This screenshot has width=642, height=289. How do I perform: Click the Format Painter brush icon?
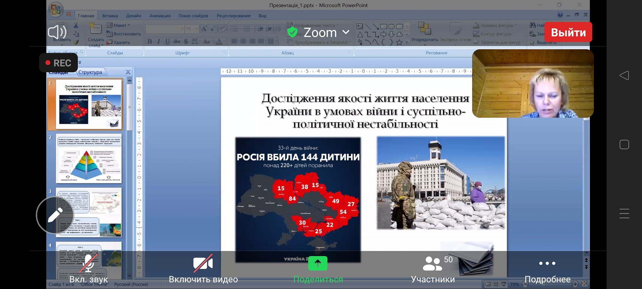pyautogui.click(x=76, y=42)
